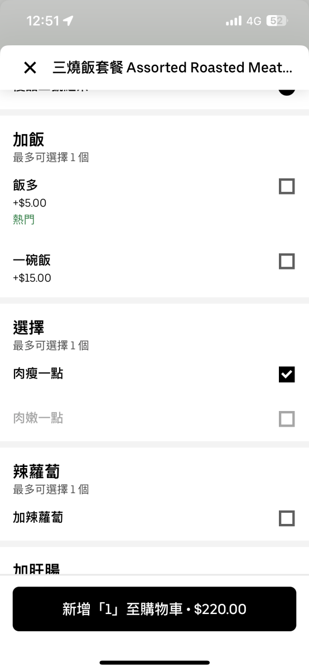This screenshot has height=671, width=309.
Task: Select the greyed 肉嫩一點 checkbox
Action: (287, 419)
